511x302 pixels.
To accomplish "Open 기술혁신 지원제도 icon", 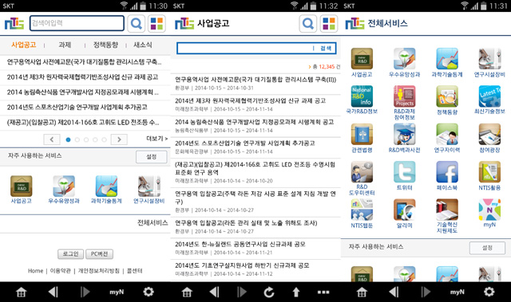I will point(447,210).
